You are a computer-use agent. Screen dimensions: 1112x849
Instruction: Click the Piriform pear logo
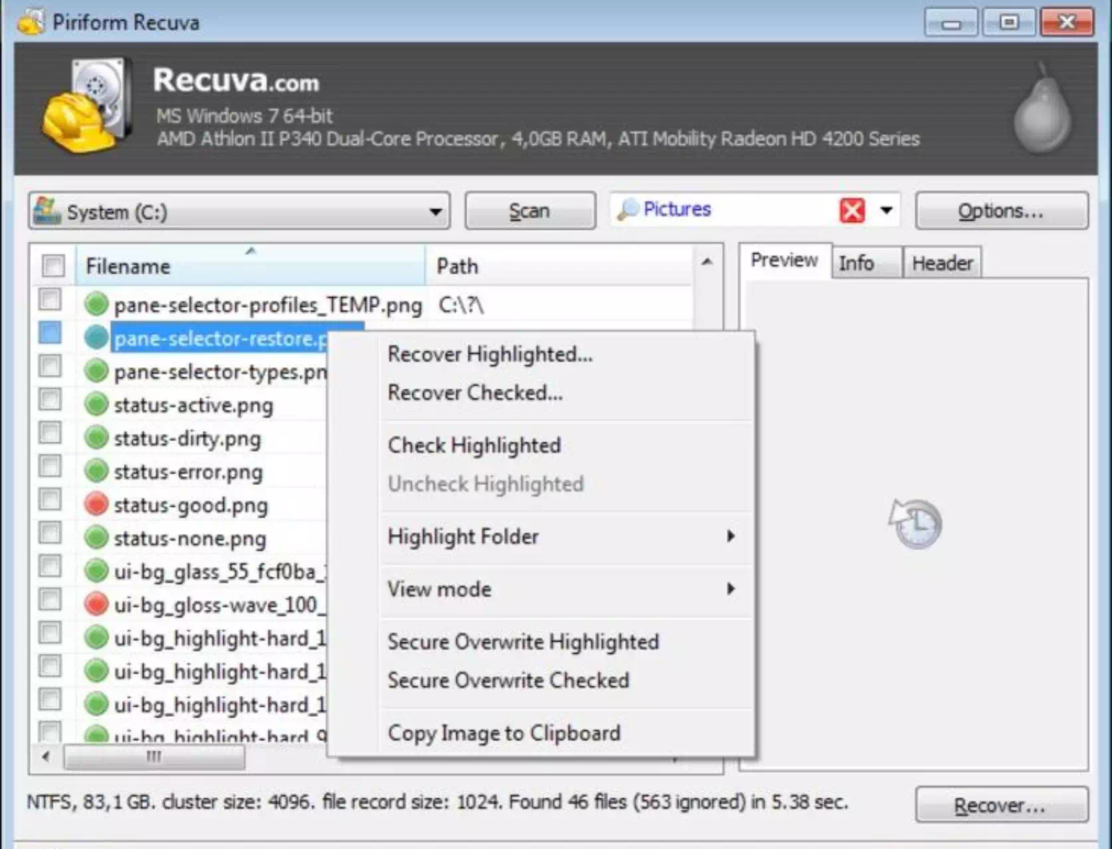point(1042,110)
